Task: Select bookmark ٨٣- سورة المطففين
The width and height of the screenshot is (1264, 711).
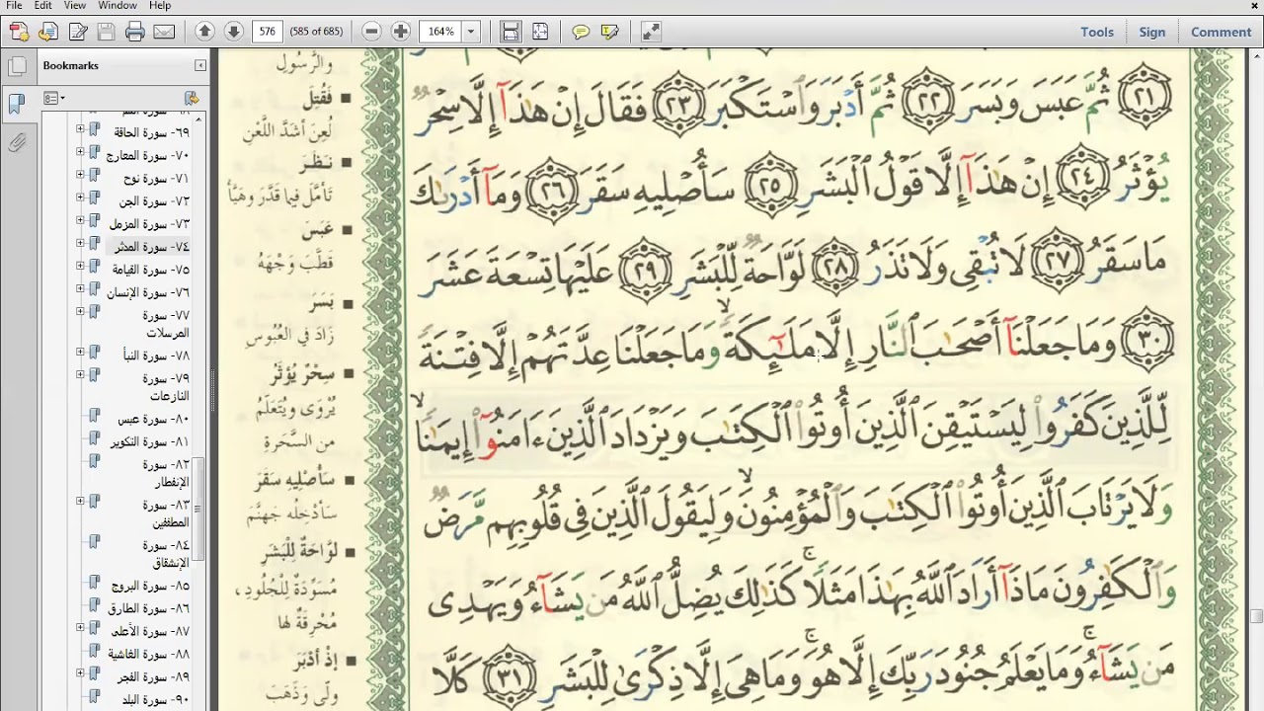Action: point(165,513)
